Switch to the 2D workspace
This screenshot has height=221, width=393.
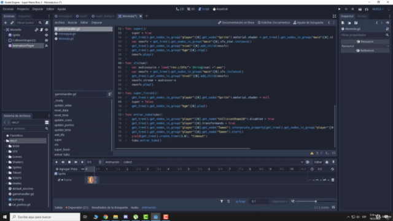[180, 9]
